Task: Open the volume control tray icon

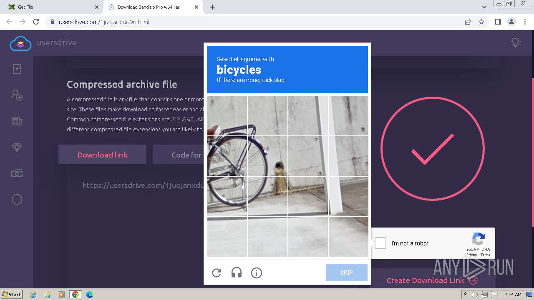Action: pyautogui.click(x=474, y=295)
